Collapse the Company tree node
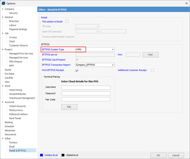This screenshot has width=190, height=159. tap(3, 9)
